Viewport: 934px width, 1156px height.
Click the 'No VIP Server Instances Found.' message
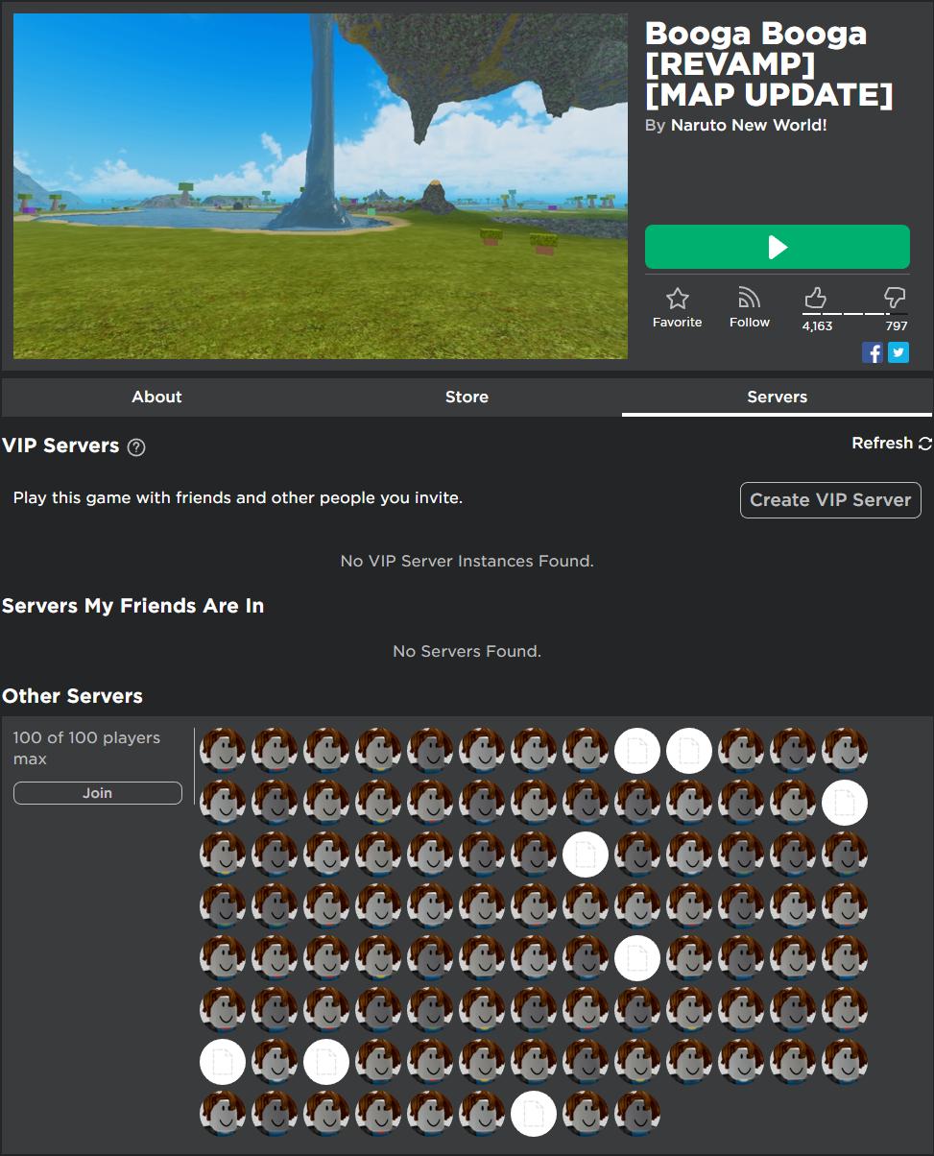point(467,561)
